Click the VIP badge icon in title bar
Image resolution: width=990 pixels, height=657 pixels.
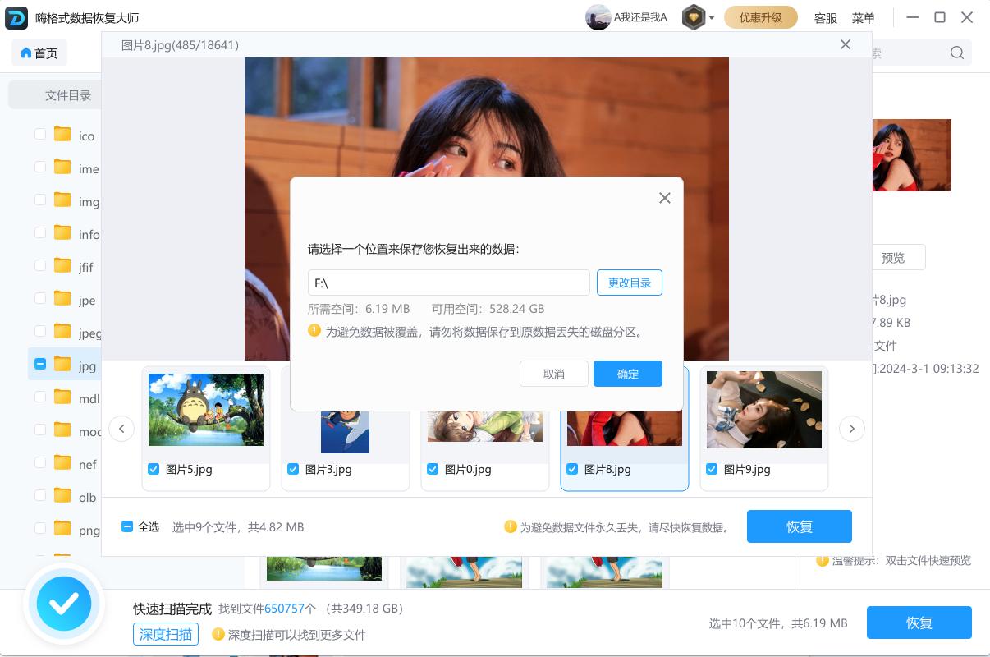[x=694, y=17]
